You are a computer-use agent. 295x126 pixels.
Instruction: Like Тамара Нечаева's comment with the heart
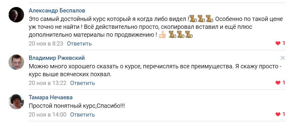pos(278,114)
